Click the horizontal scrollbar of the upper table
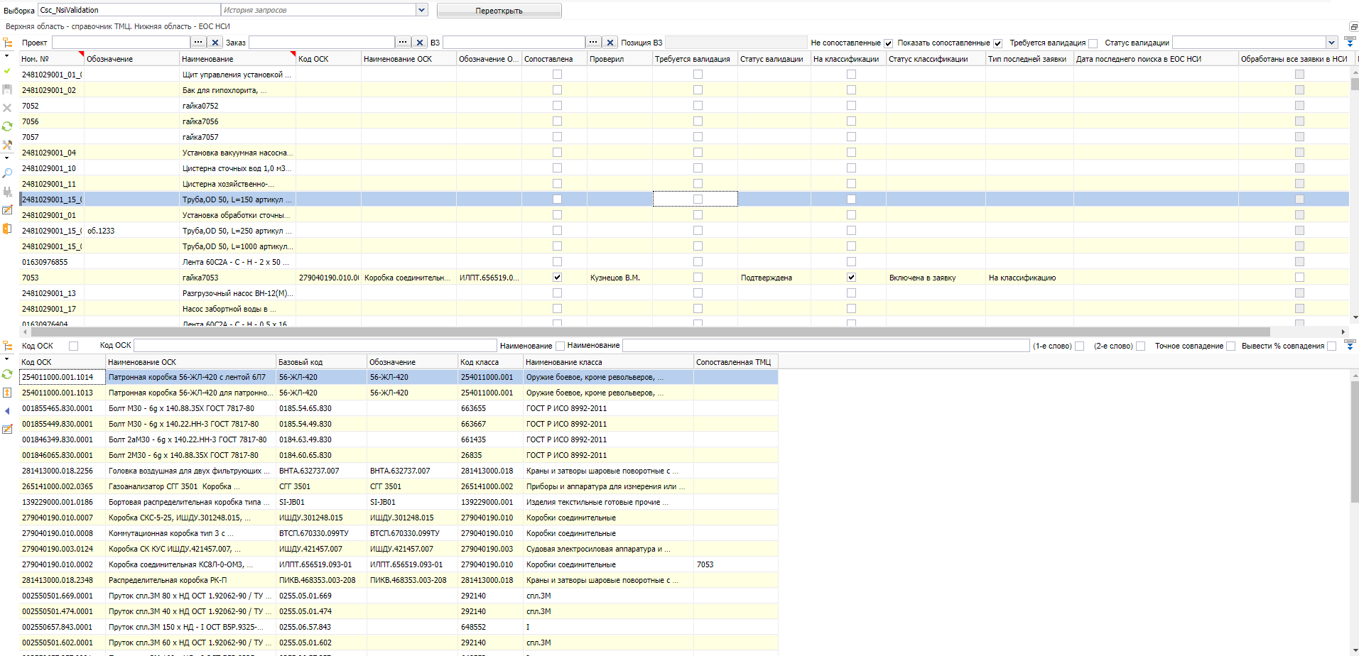1359x656 pixels. pyautogui.click(x=649, y=332)
